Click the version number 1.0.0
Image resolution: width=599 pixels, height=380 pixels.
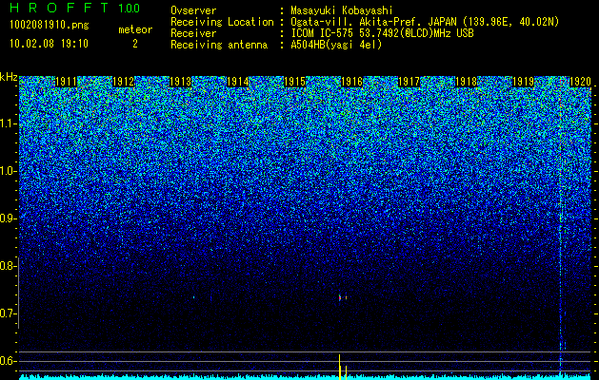pyautogui.click(x=130, y=8)
